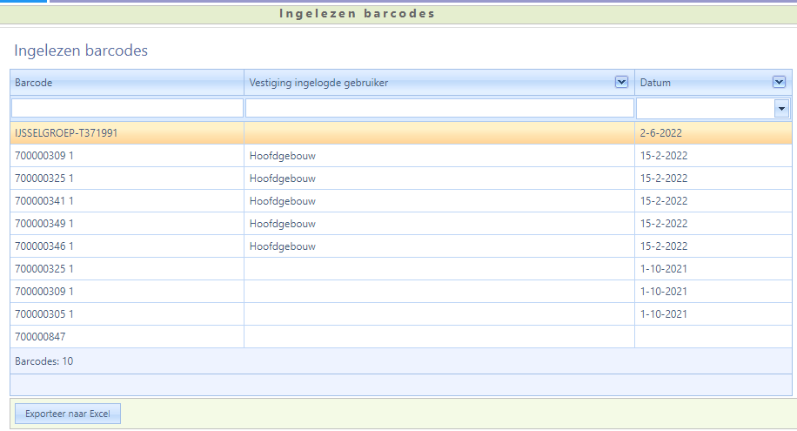The image size is (797, 431).
Task: Click the Barcode filter input field
Action: click(x=127, y=108)
